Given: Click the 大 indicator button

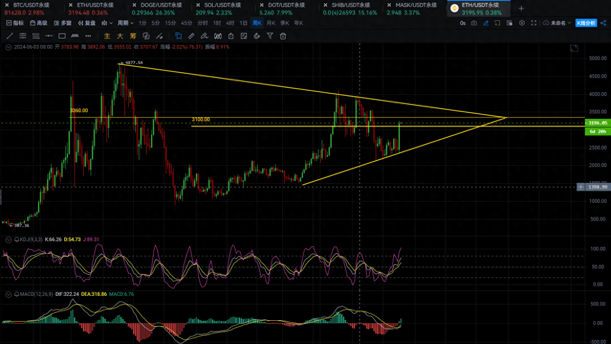Looking at the screenshot, I should point(120,36).
